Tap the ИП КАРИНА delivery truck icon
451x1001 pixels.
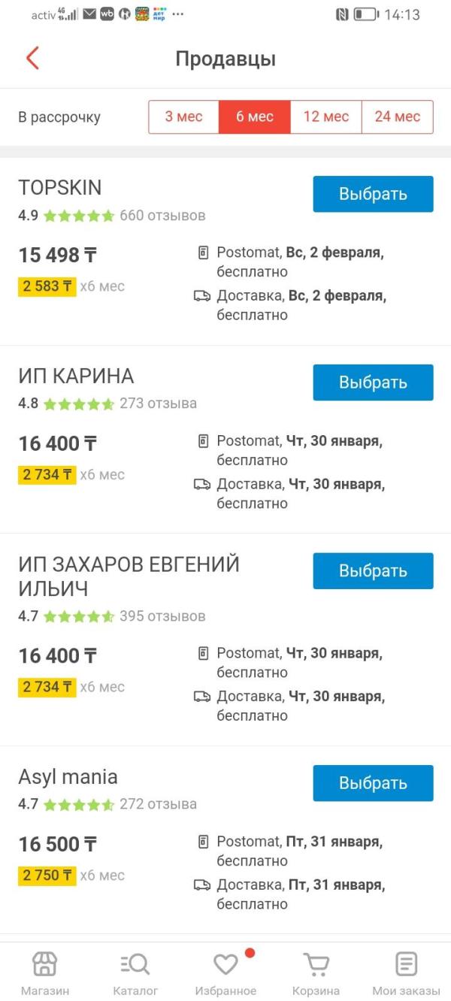pos(202,484)
